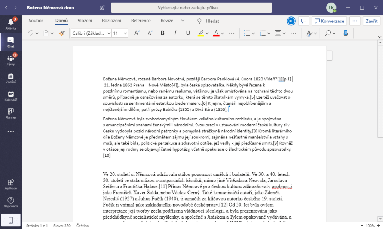This screenshot has width=383, height=229.
Task: Open the font size 11 dropdown
Action: tap(125, 33)
